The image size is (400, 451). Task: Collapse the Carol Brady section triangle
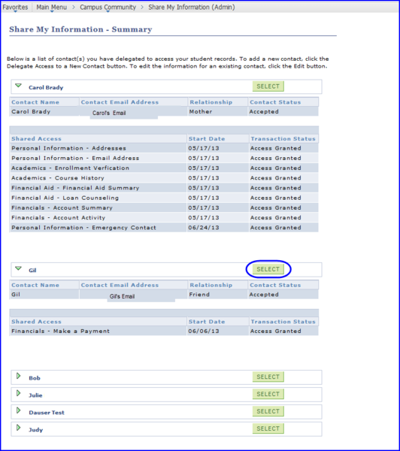coord(18,86)
